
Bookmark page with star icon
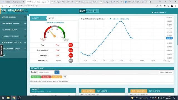point(160,6)
